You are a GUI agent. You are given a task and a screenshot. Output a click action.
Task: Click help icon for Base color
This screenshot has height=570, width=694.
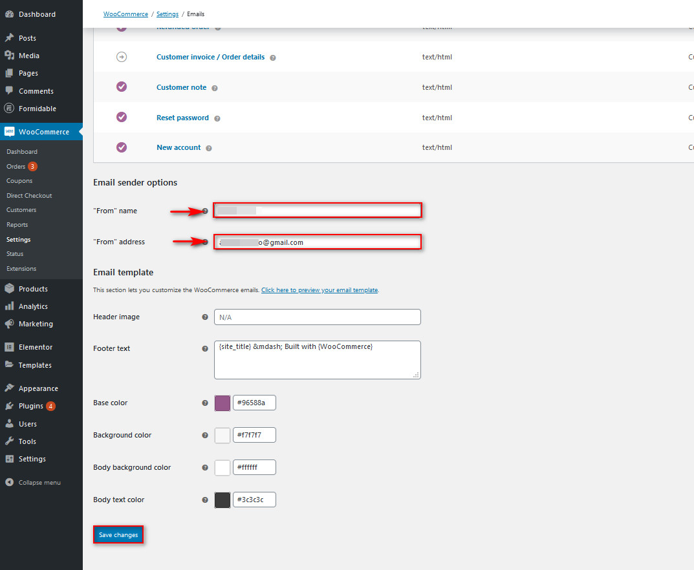(x=205, y=403)
